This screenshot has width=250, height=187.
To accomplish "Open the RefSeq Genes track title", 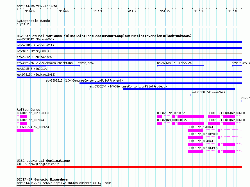I will (28, 110).
